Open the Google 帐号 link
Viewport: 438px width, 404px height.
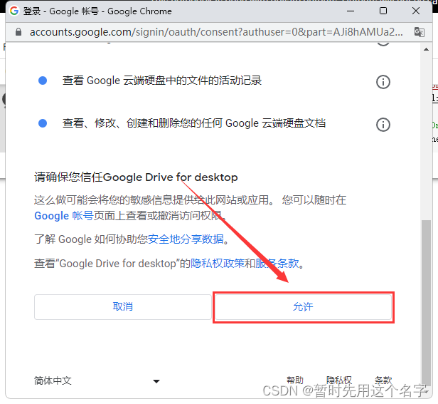tap(64, 216)
